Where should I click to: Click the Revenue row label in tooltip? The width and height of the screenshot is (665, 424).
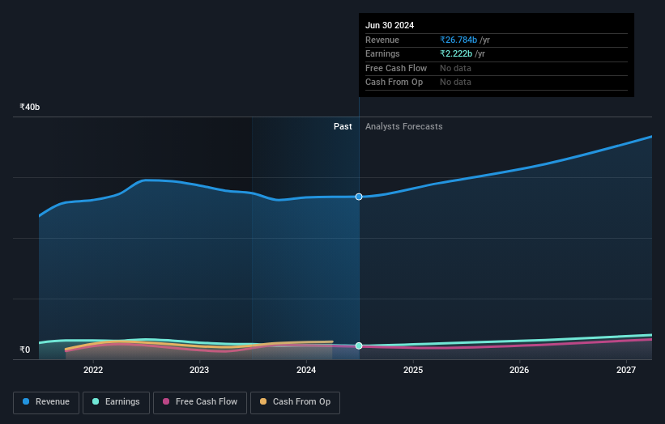tap(382, 40)
